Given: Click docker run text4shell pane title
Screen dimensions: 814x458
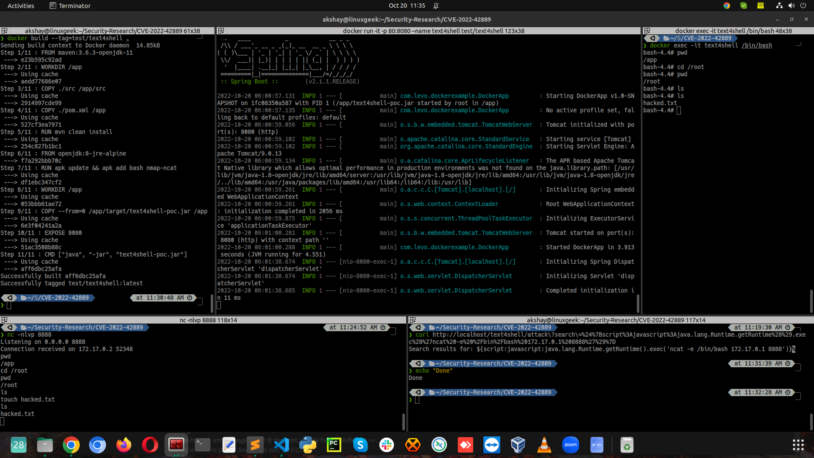Looking at the screenshot, I should 433,31.
